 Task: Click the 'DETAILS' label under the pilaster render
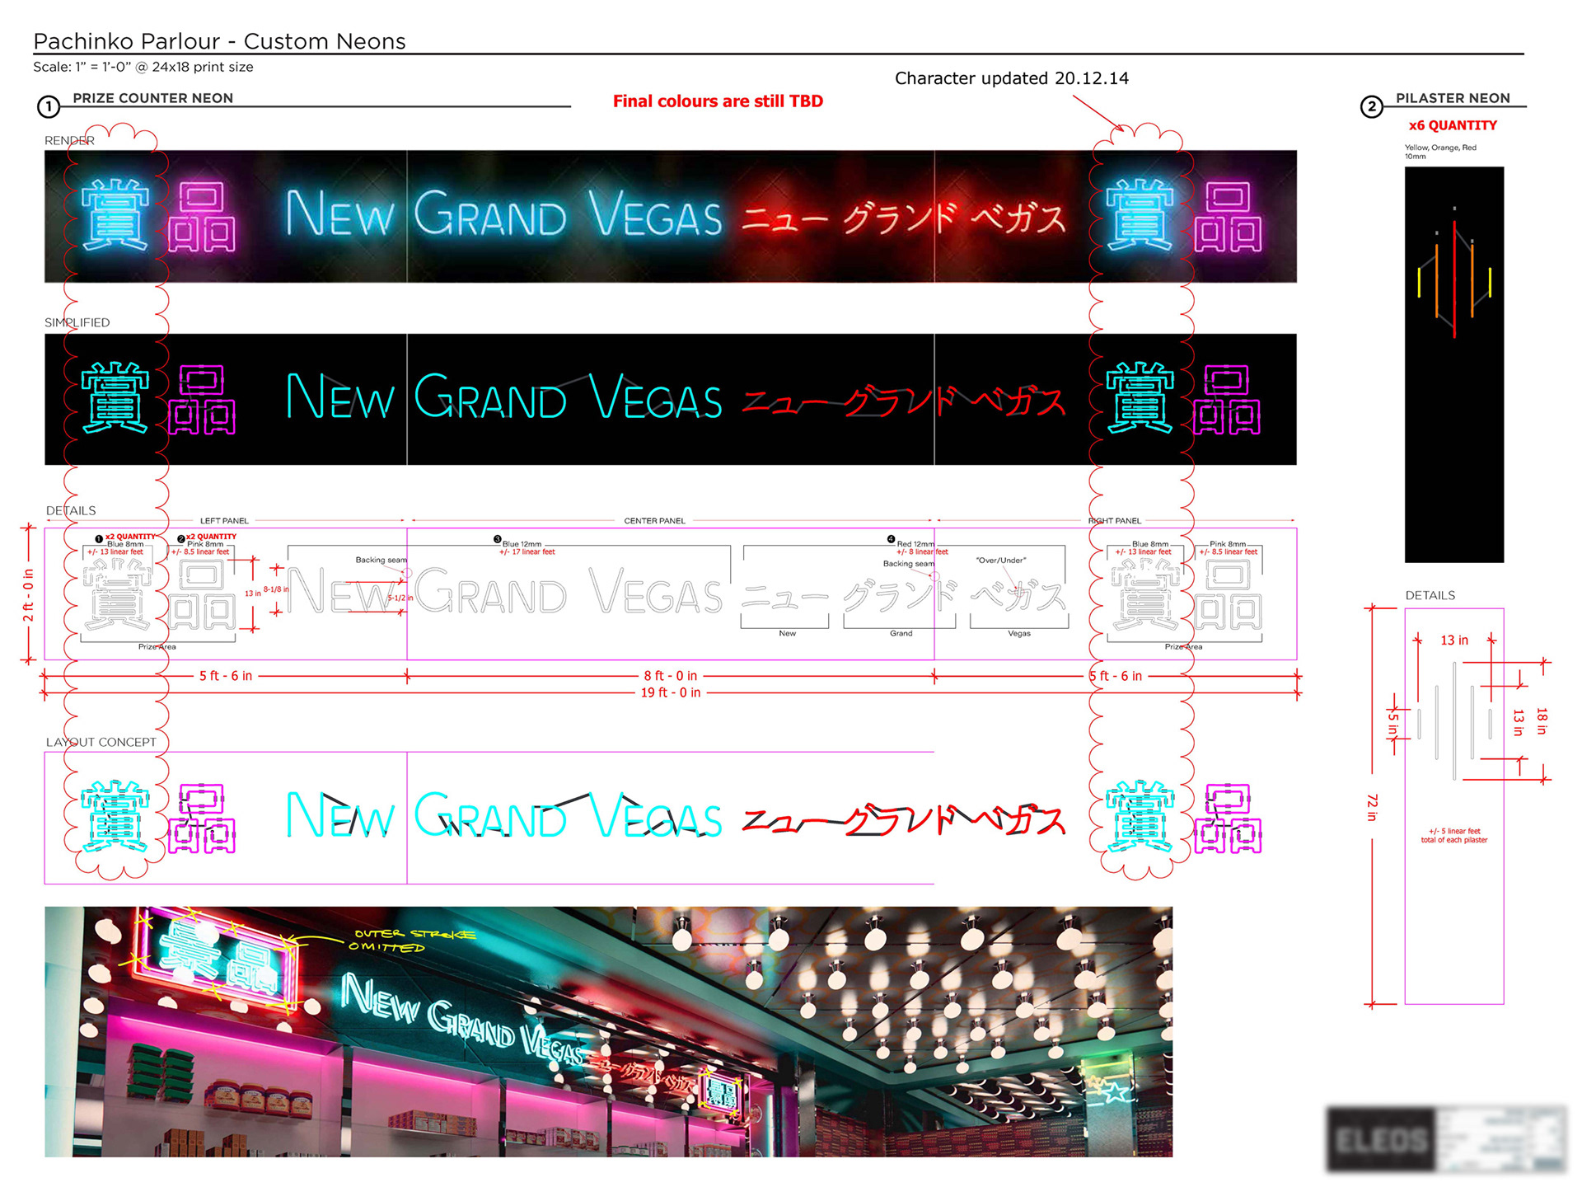1430,595
